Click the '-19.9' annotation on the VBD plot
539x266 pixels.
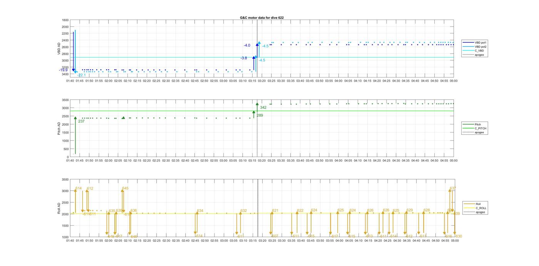pyautogui.click(x=63, y=70)
